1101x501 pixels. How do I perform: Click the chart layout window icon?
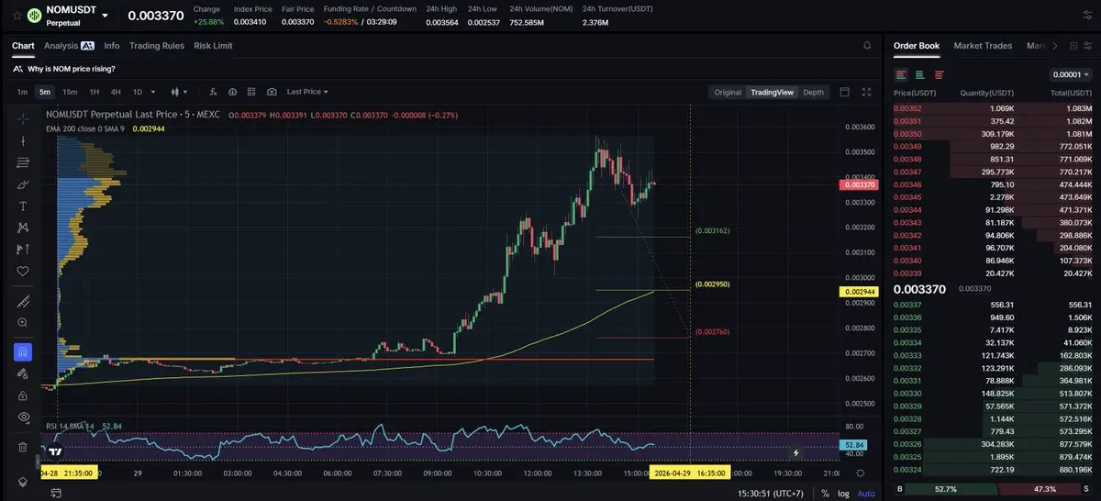pyautogui.click(x=845, y=92)
